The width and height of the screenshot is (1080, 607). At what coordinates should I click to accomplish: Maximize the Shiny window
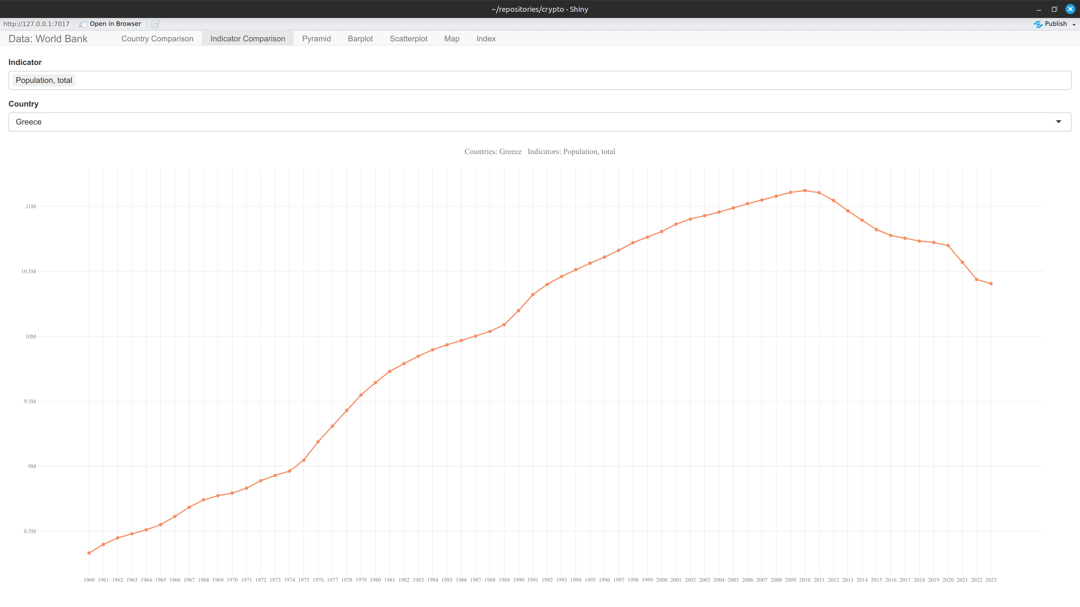1054,9
